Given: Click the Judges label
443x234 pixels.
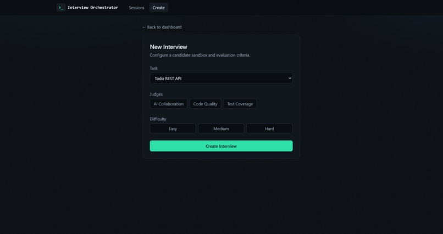Looking at the screenshot, I should click(156, 94).
